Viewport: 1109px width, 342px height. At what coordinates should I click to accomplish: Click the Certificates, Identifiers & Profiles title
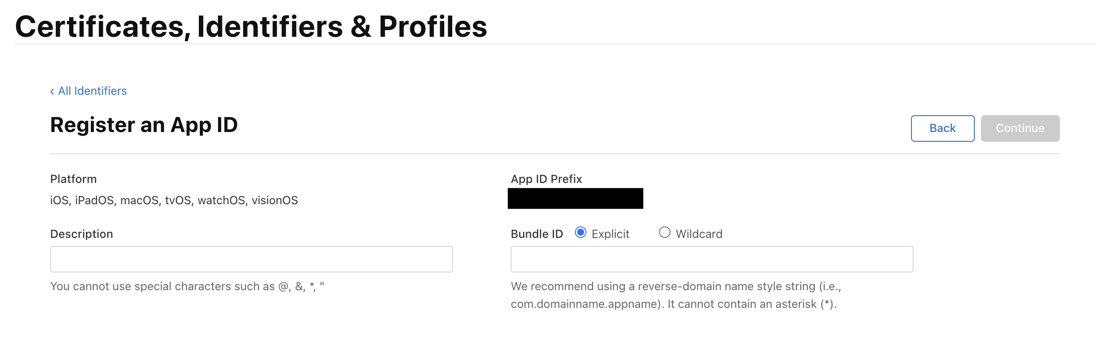coord(251,27)
